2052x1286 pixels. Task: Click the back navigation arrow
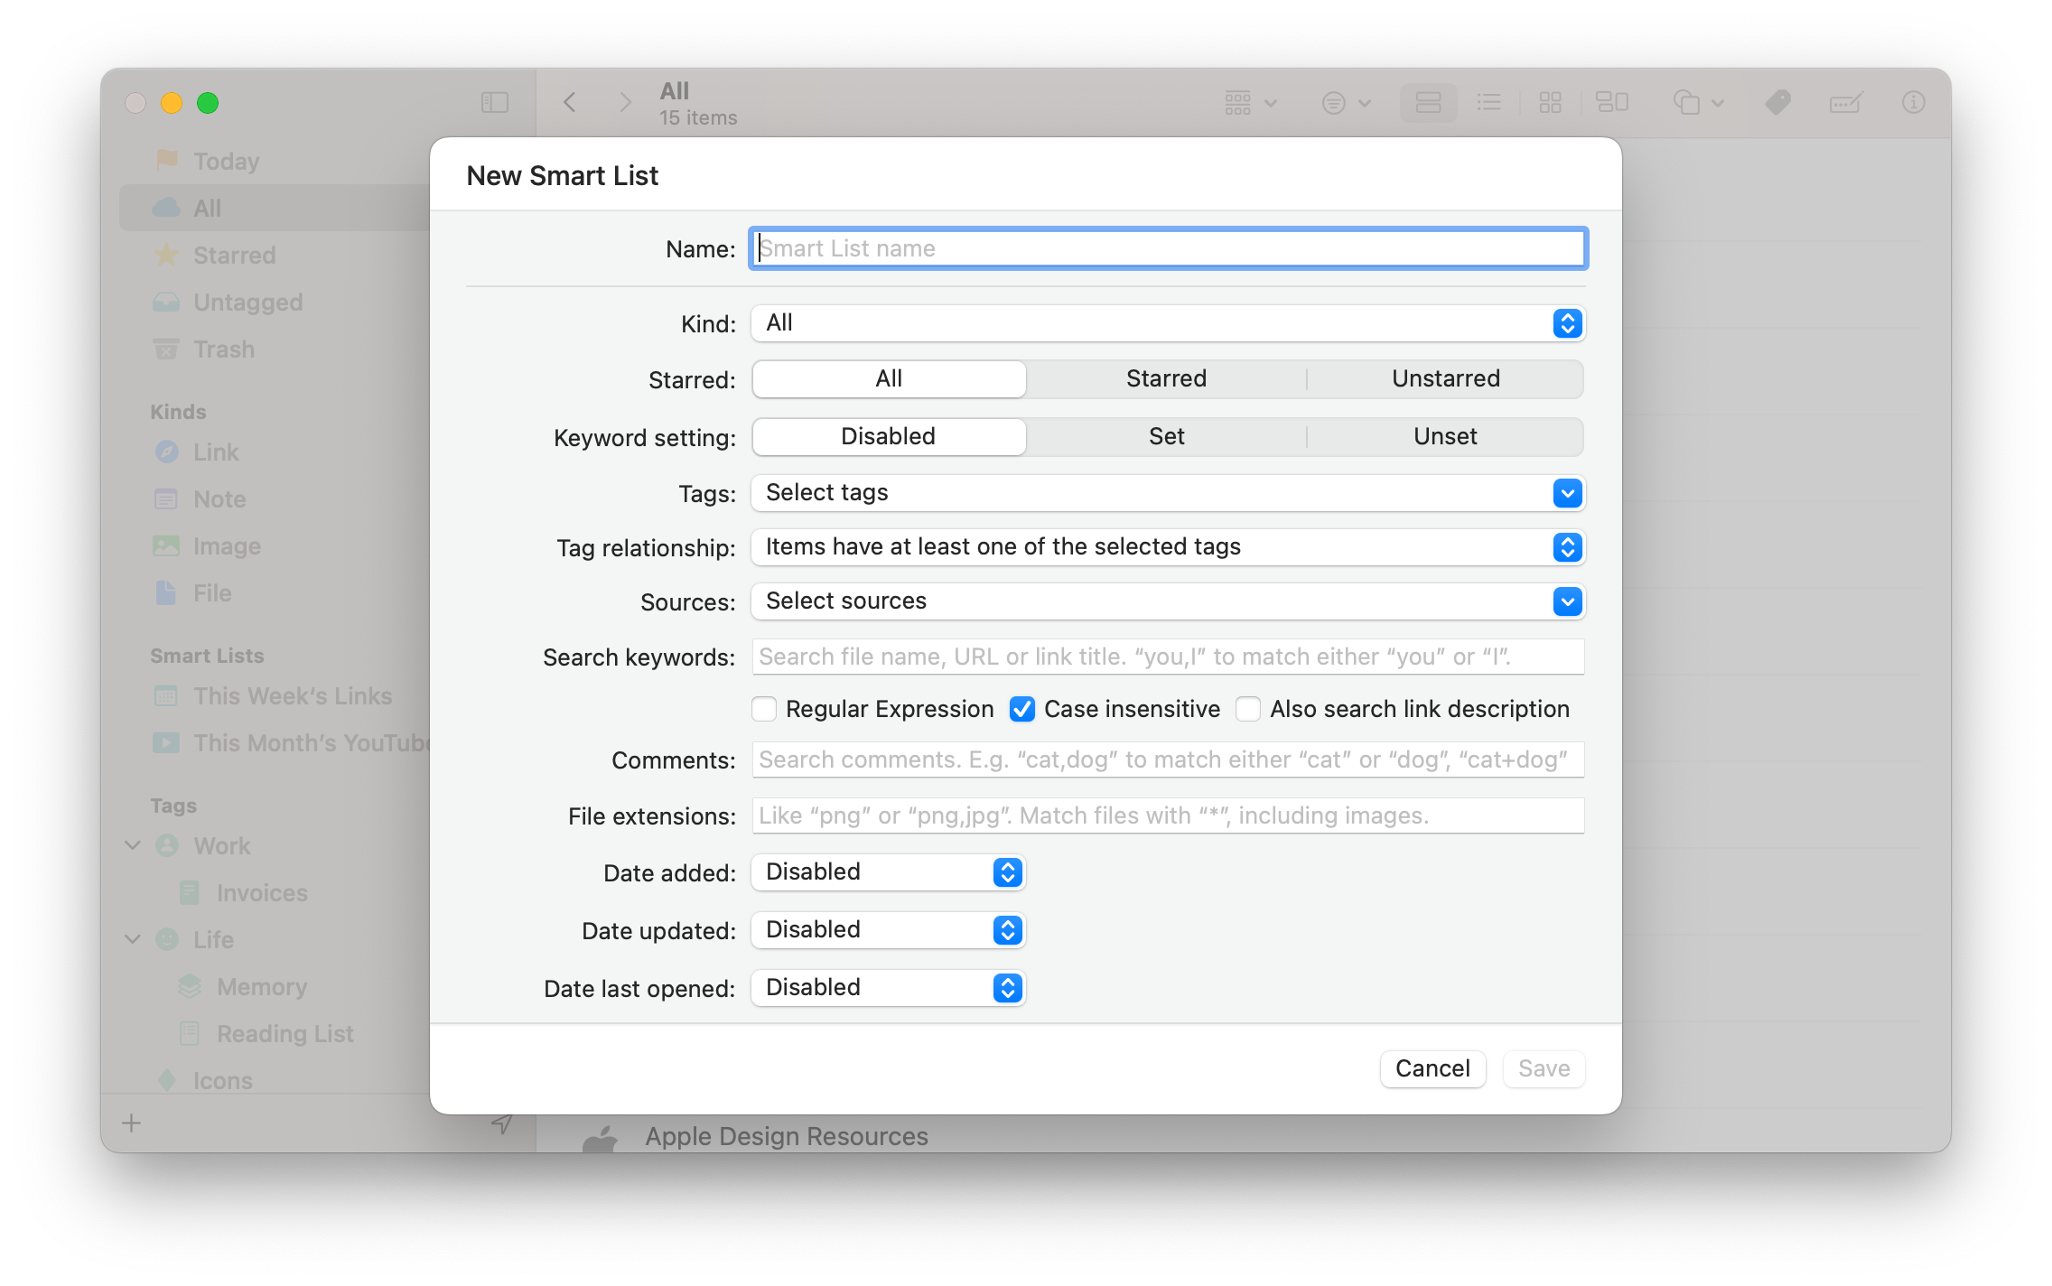[x=570, y=102]
